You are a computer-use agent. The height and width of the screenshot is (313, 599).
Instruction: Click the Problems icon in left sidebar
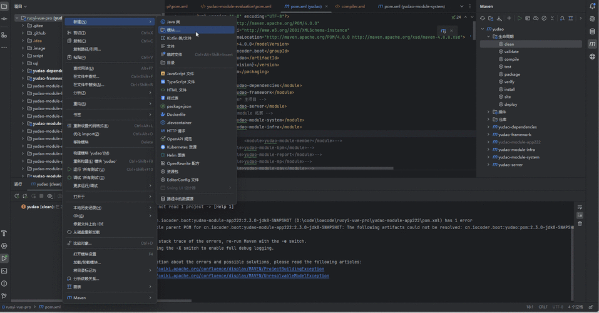[4, 284]
